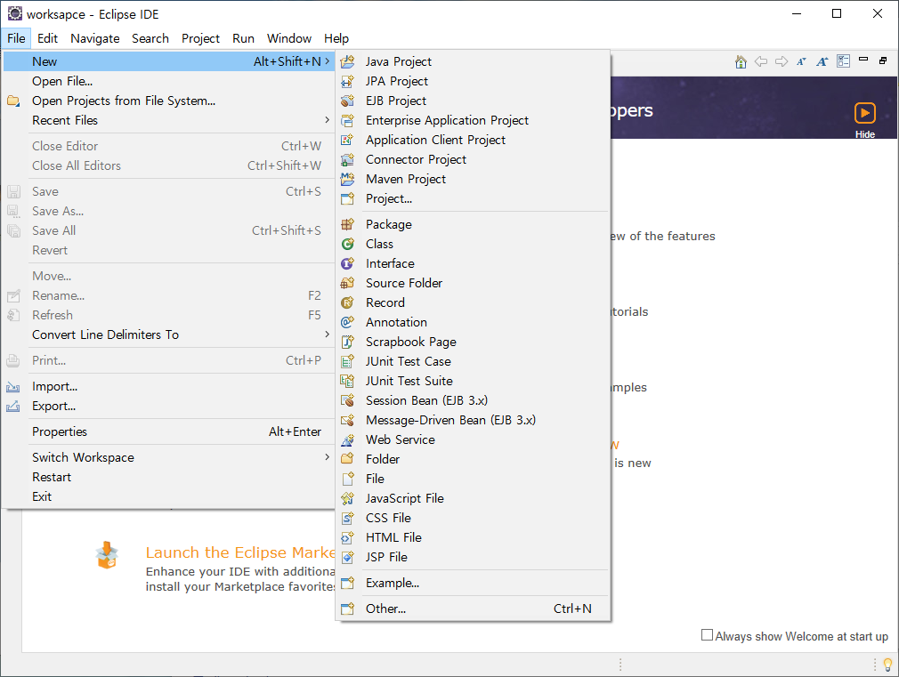Image resolution: width=899 pixels, height=677 pixels.
Task: Choose Export... in File menu
Action: pyautogui.click(x=169, y=406)
